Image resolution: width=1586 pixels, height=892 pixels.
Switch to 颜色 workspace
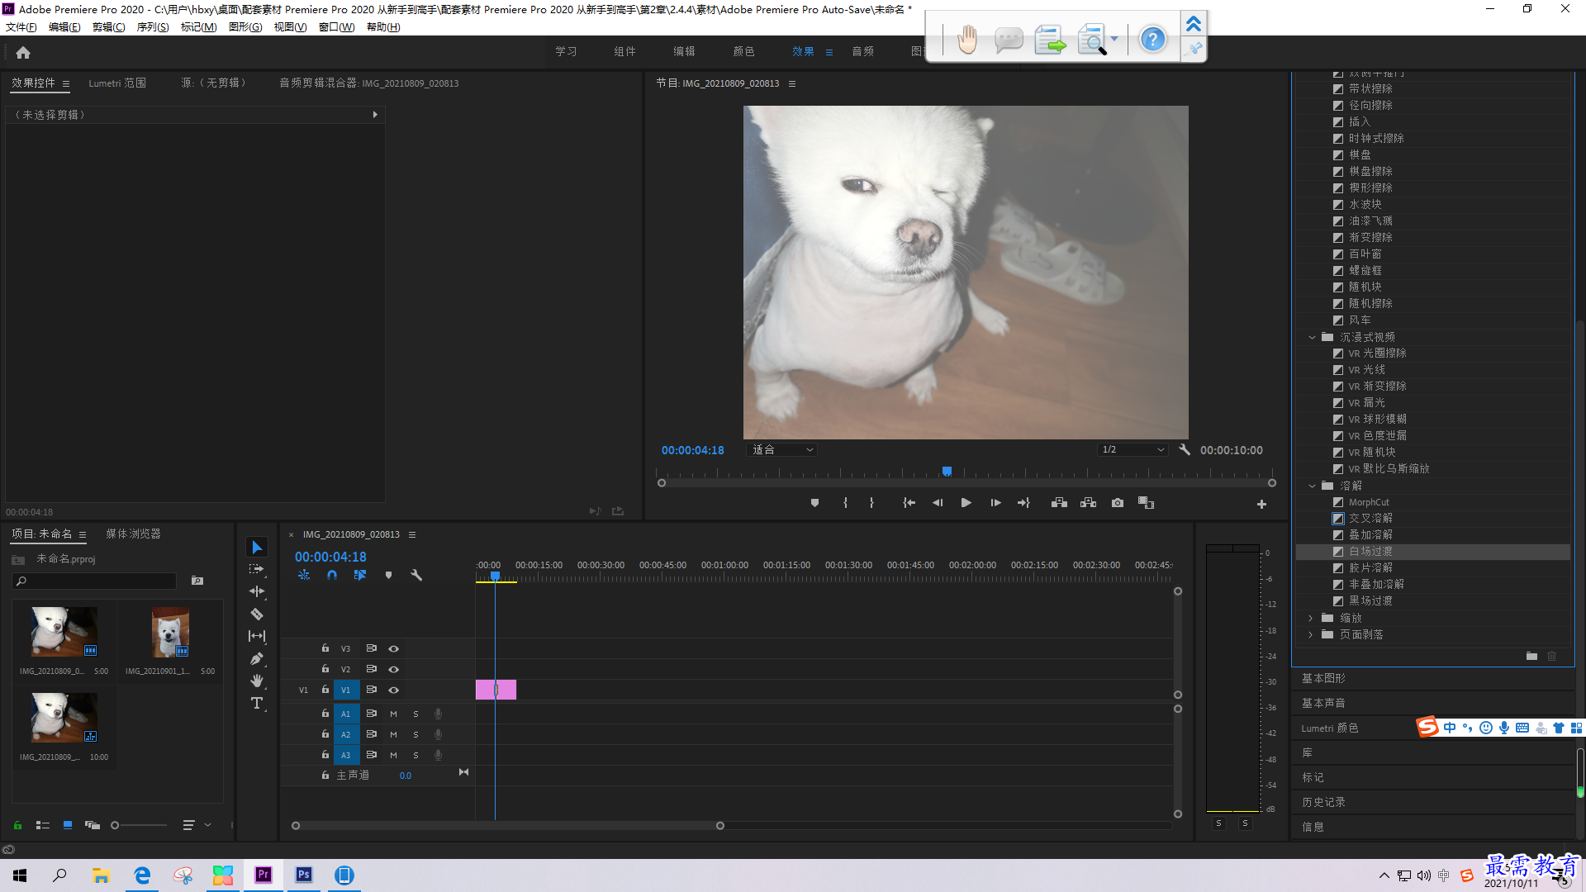click(x=743, y=51)
